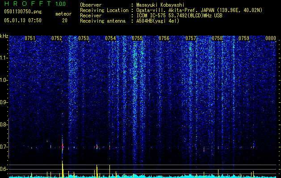Click the Receiver label
281x178 pixels.
click(91, 16)
